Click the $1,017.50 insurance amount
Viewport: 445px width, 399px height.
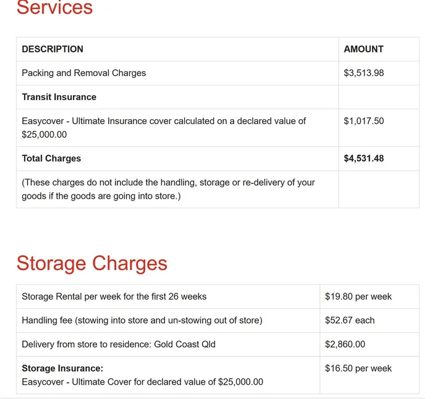[x=363, y=121]
